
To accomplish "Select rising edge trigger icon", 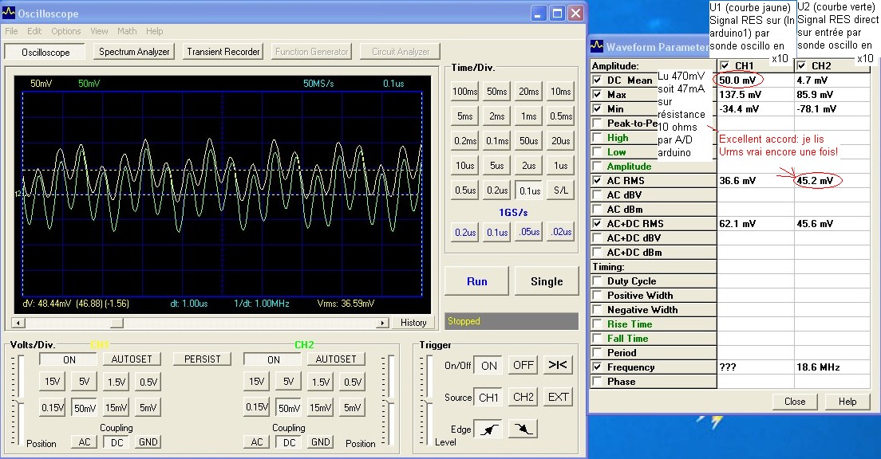I will (x=488, y=430).
